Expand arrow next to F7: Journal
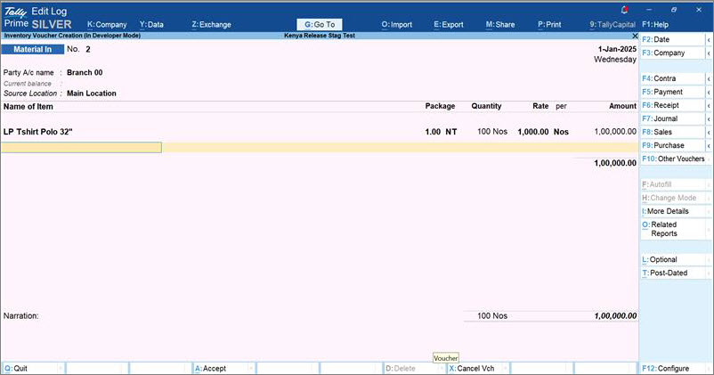Screen dimensions: 714x375 pyautogui.click(x=709, y=118)
